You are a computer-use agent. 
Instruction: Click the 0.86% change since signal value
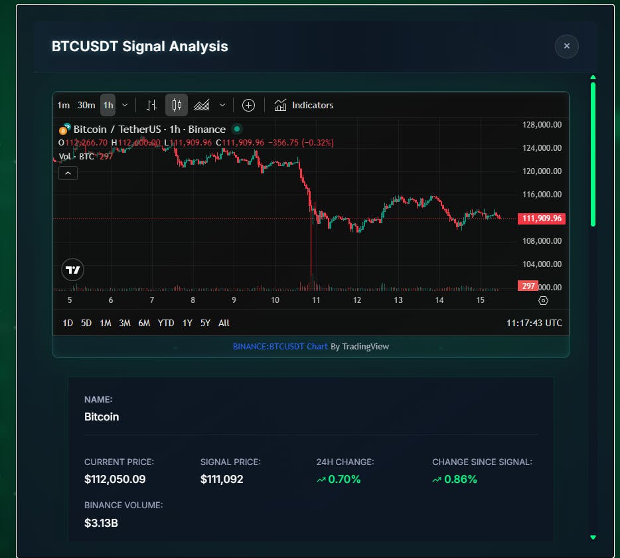461,479
